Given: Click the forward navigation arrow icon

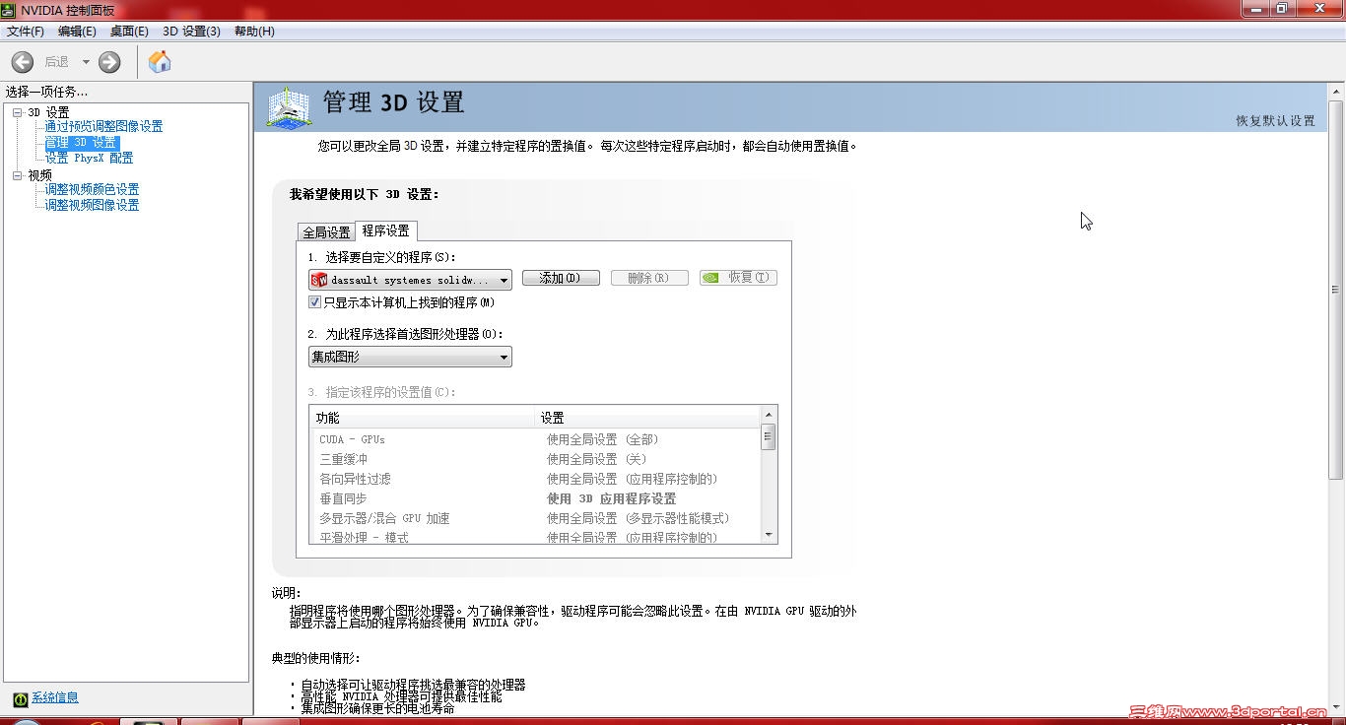Looking at the screenshot, I should 109,62.
